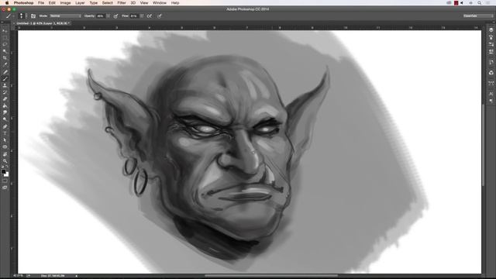Viewport: 496px width, 279px height.
Task: Open the blending Mode dropdown
Action: 65,15
